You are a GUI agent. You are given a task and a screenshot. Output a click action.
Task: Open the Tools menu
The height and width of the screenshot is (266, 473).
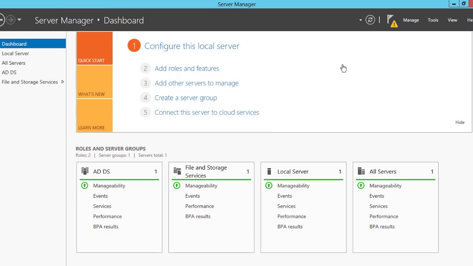click(433, 20)
